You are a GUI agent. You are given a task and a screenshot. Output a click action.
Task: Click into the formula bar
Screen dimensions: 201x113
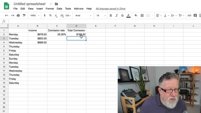(105, 21)
